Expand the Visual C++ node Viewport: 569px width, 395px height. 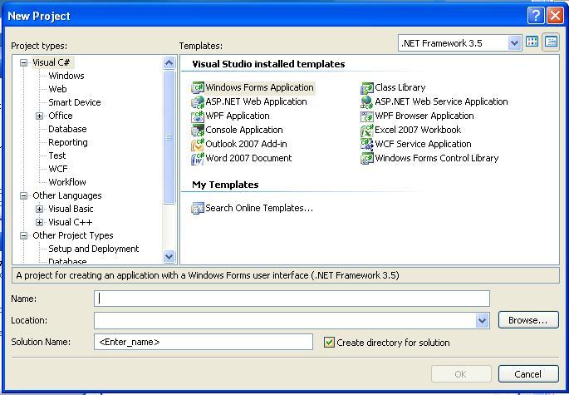pyautogui.click(x=40, y=222)
